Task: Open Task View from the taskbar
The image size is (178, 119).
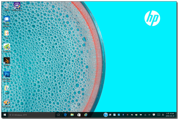Action: pos(58,115)
